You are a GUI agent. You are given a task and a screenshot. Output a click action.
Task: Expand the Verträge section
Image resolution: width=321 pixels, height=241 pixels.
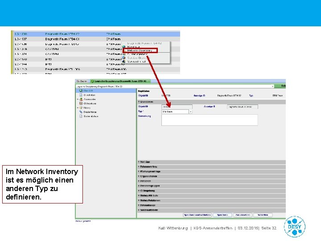point(211,162)
